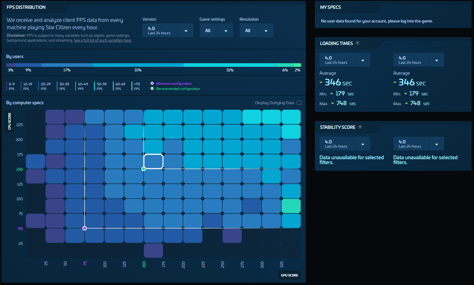474x285 pixels.
Task: Click the Stability Score help question-mark icon
Action: (x=360, y=127)
